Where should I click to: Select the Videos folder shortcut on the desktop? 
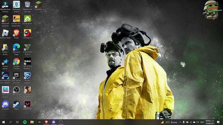(x=5, y=49)
